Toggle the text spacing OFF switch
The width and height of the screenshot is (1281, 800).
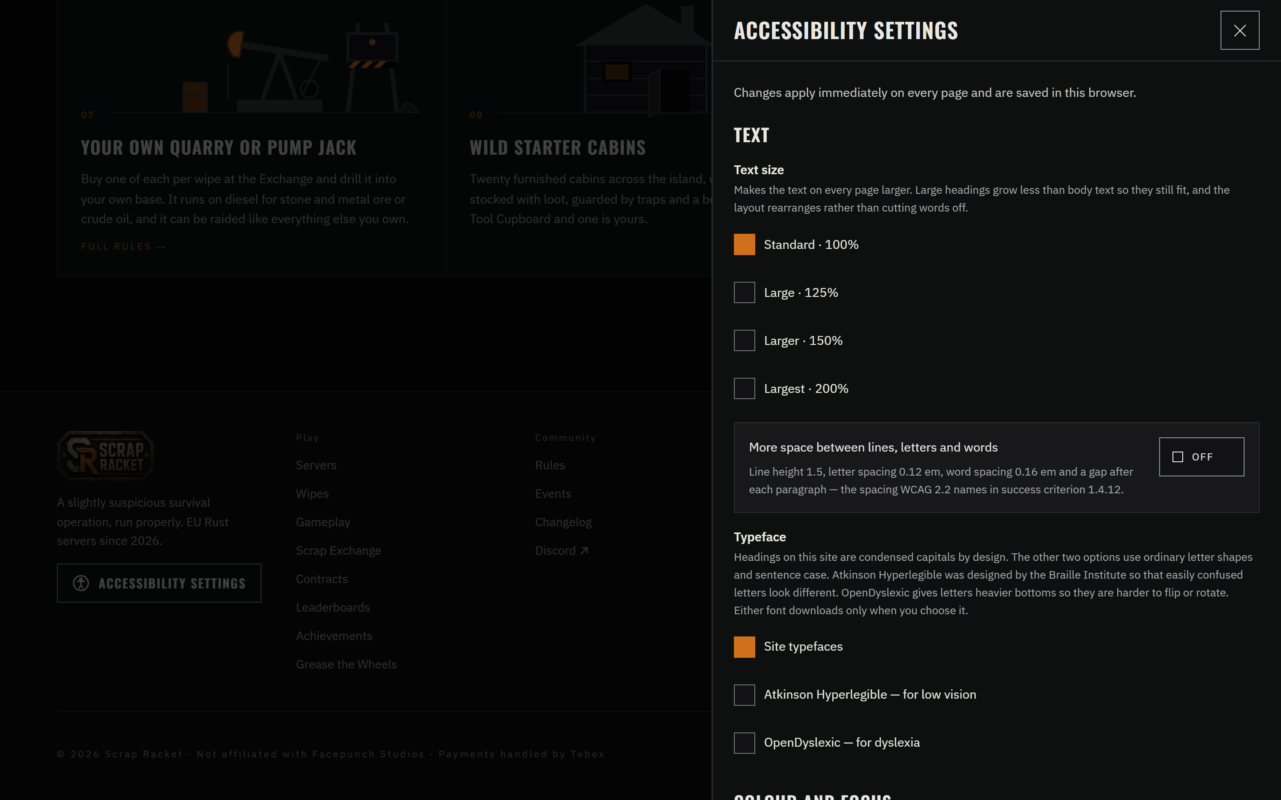1201,456
